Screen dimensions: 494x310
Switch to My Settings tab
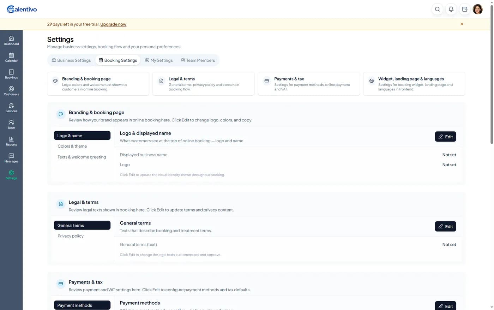tap(159, 60)
